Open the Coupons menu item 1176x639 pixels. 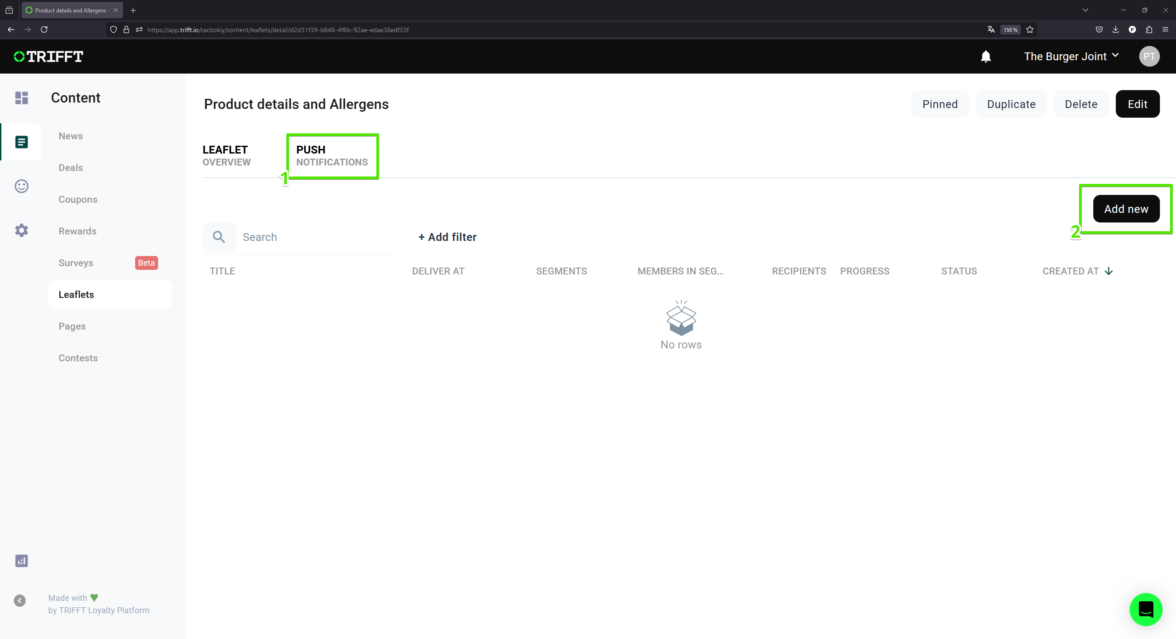click(x=78, y=200)
